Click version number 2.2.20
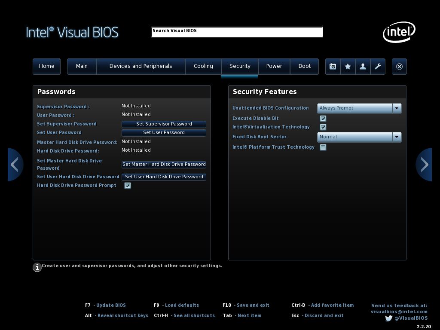Image resolution: width=440 pixels, height=330 pixels. pos(424,327)
